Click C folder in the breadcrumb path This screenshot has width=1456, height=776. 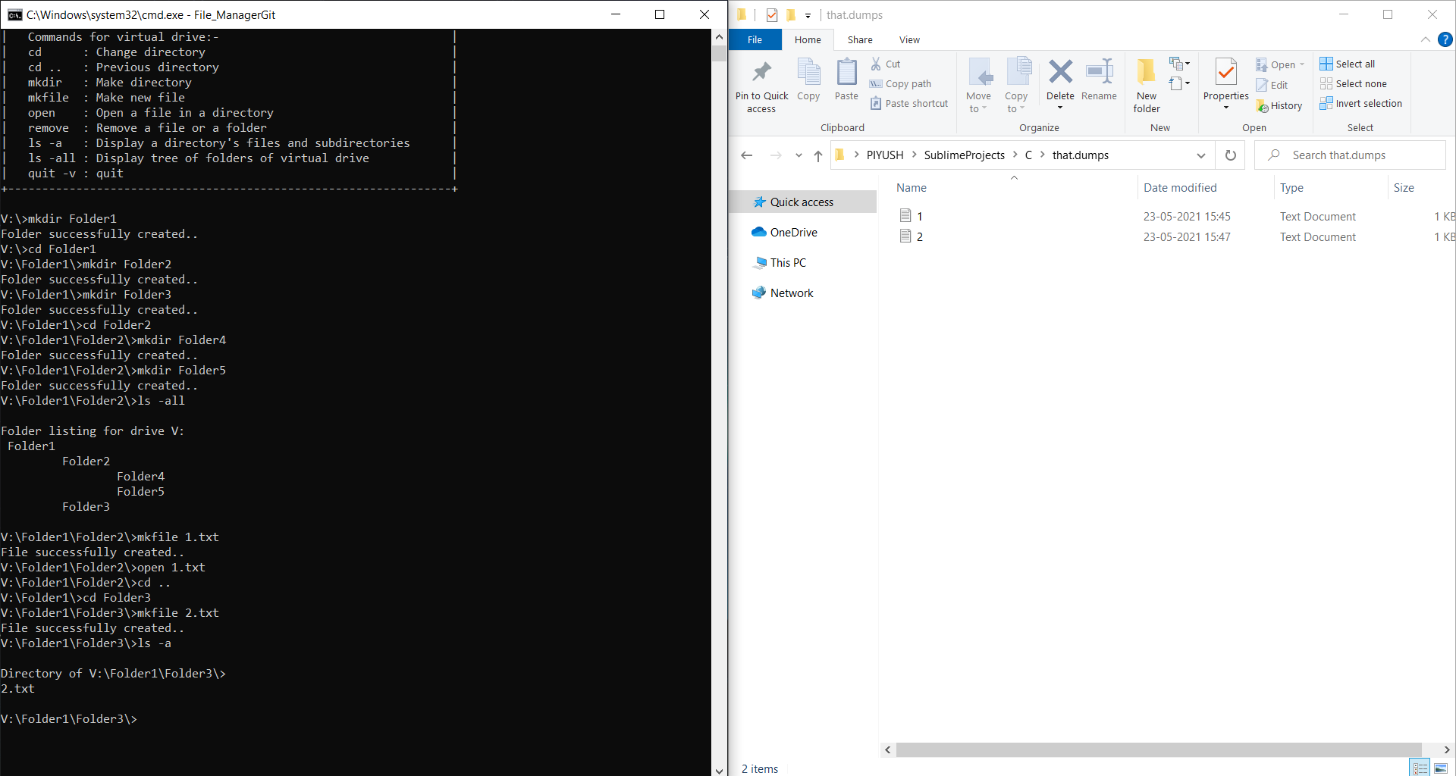click(1028, 155)
